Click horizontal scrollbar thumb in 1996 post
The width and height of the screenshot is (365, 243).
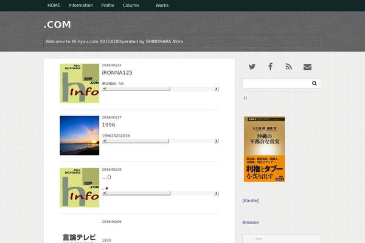pyautogui.click(x=137, y=141)
